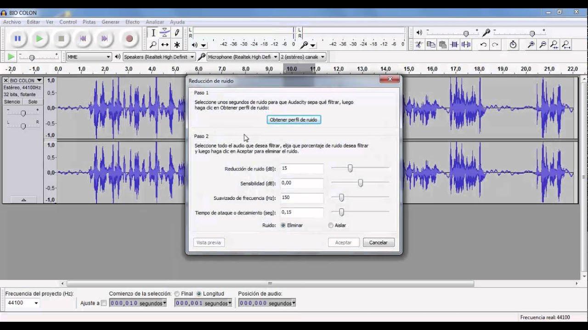588x330 pixels.
Task: Open the Efecto menu
Action: click(x=132, y=22)
